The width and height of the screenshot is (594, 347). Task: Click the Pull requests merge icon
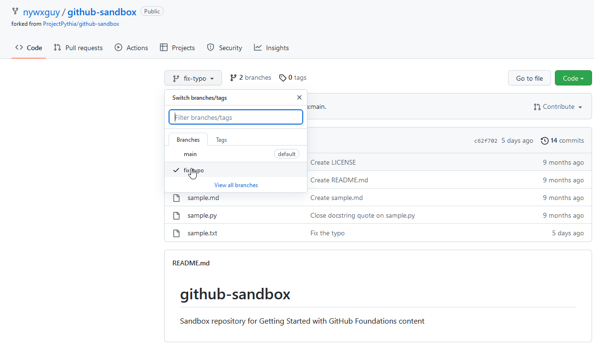click(57, 48)
